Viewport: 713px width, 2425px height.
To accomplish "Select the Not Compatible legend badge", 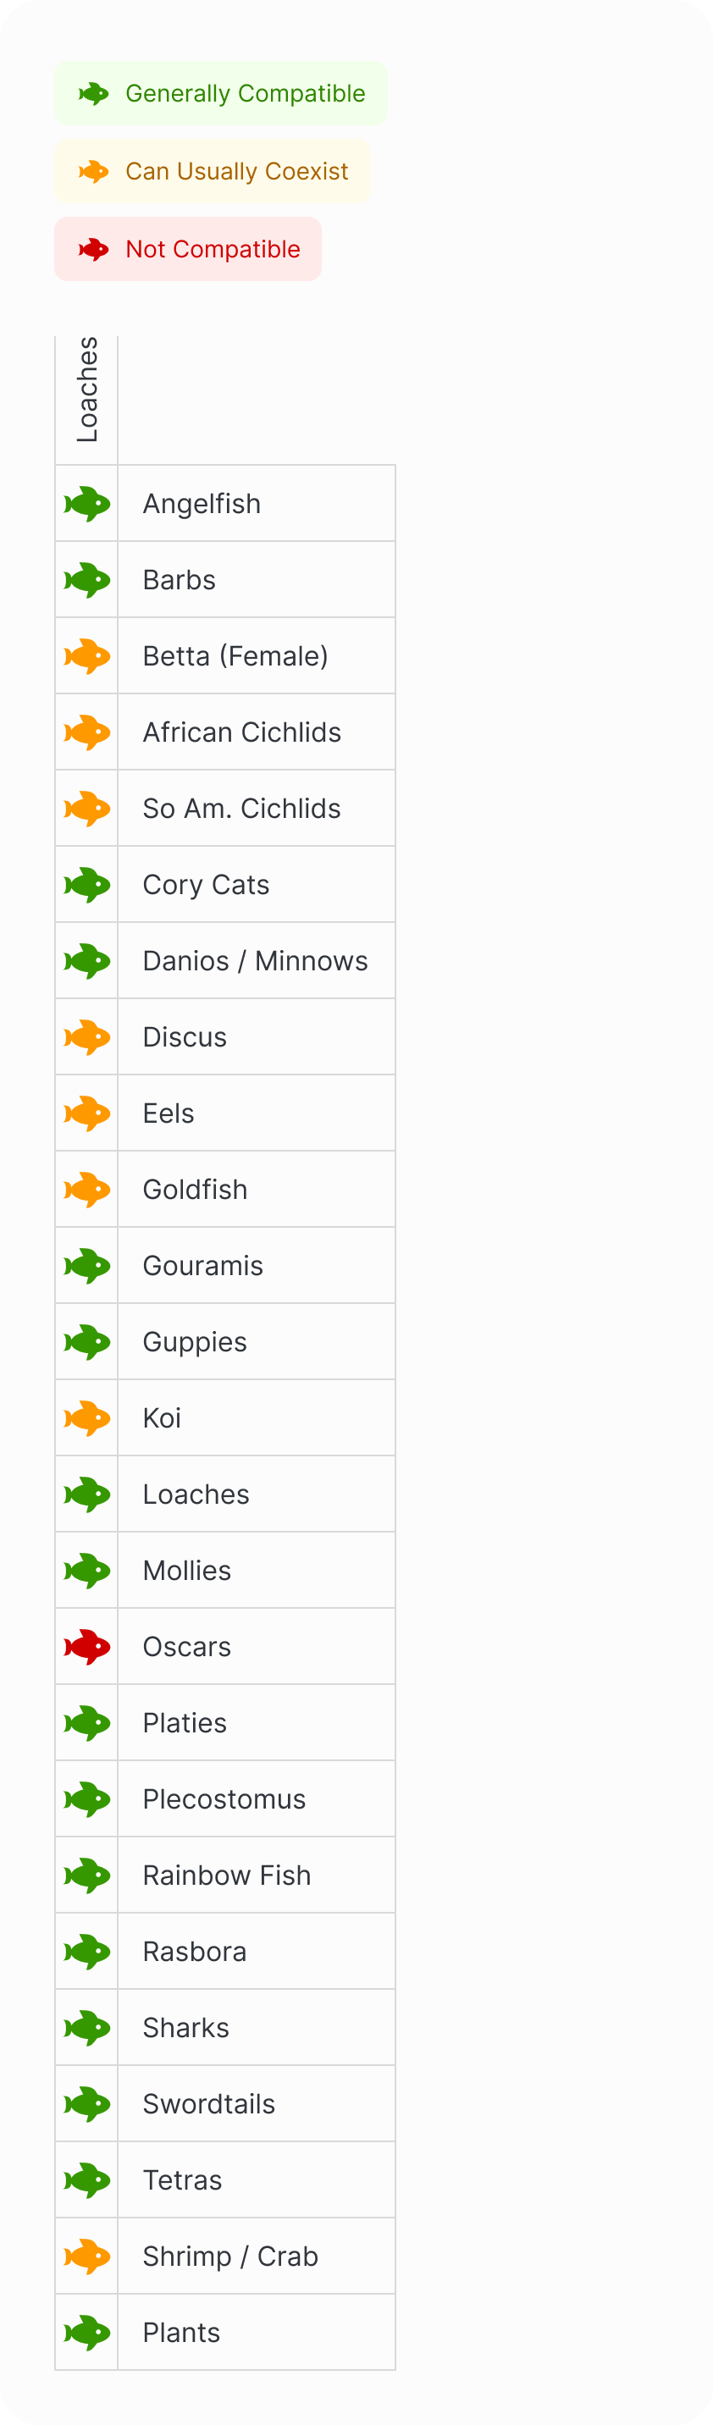I will tap(187, 250).
